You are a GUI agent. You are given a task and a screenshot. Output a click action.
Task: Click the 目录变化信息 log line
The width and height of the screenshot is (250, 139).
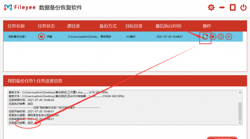point(33,115)
